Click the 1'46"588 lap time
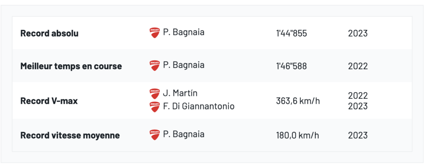Viewport: 425px width, 166px height. (291, 66)
